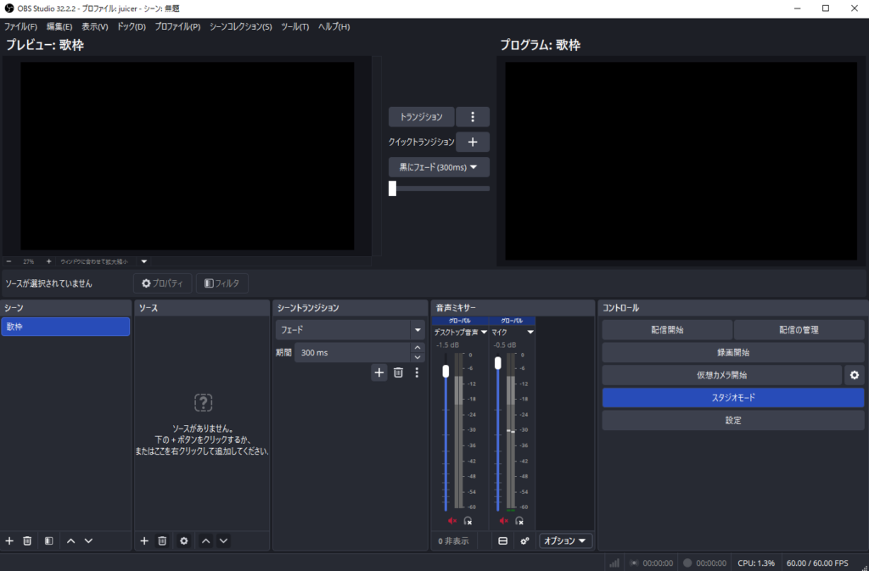This screenshot has height=571, width=869.
Task: Open 設定 in Controls panel
Action: point(733,420)
